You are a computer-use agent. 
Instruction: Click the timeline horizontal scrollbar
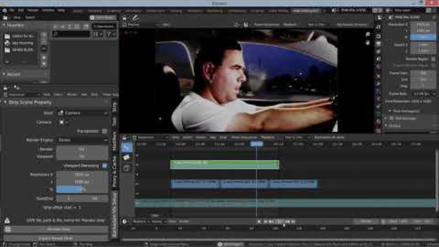coord(278,240)
